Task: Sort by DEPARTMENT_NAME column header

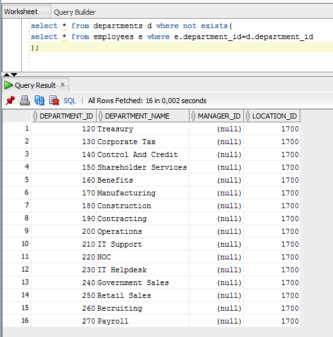Action: click(143, 116)
